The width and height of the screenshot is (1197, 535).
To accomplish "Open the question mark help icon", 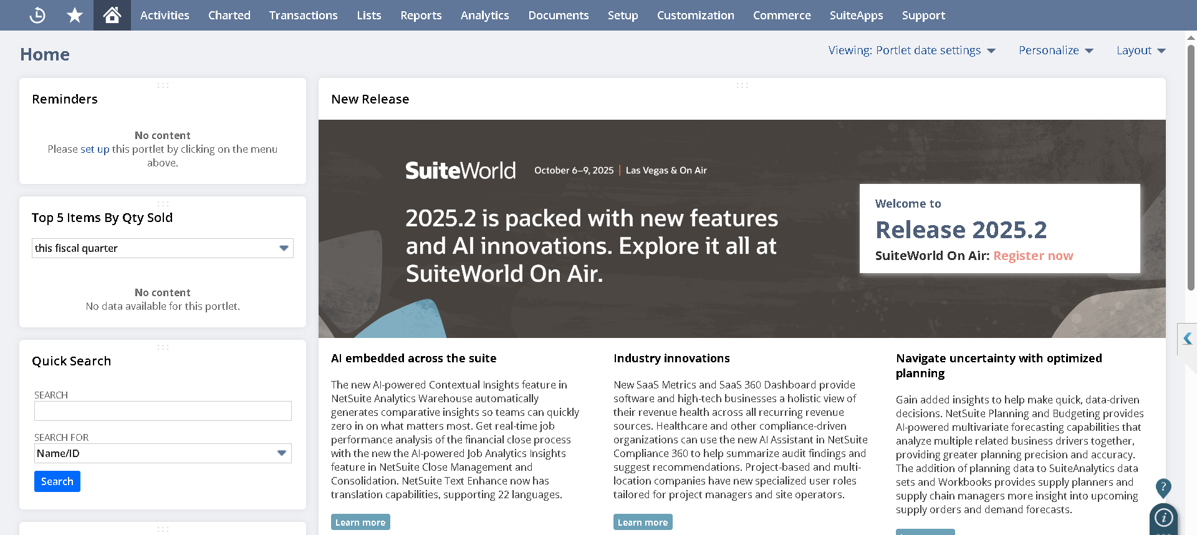I will [x=1163, y=487].
